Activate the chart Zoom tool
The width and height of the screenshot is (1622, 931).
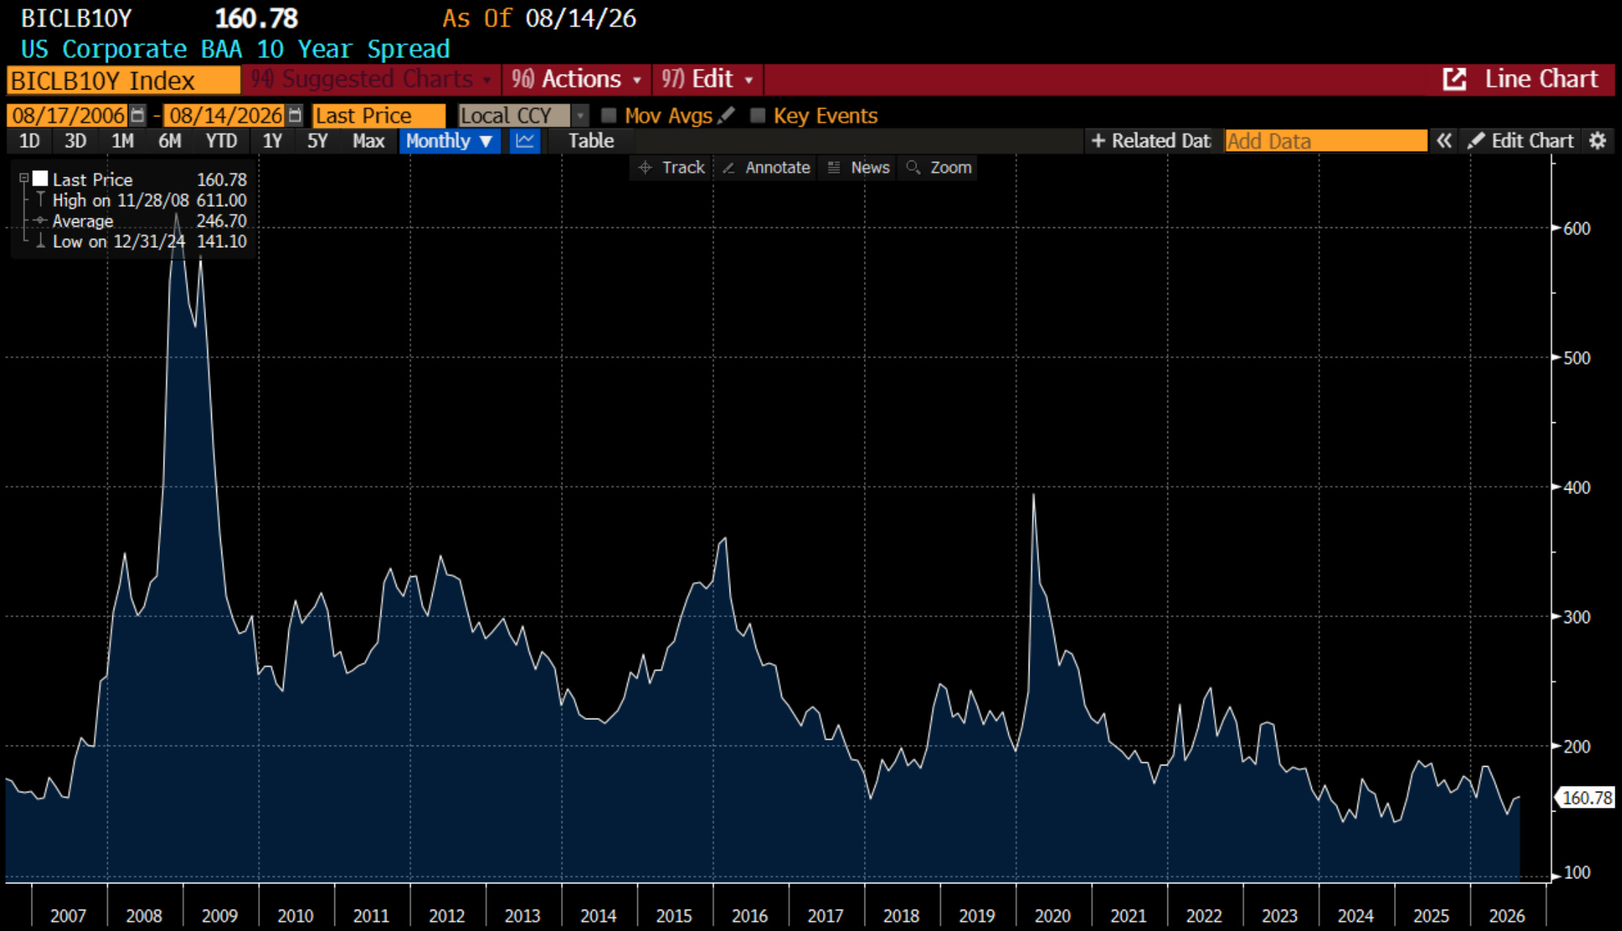click(939, 167)
